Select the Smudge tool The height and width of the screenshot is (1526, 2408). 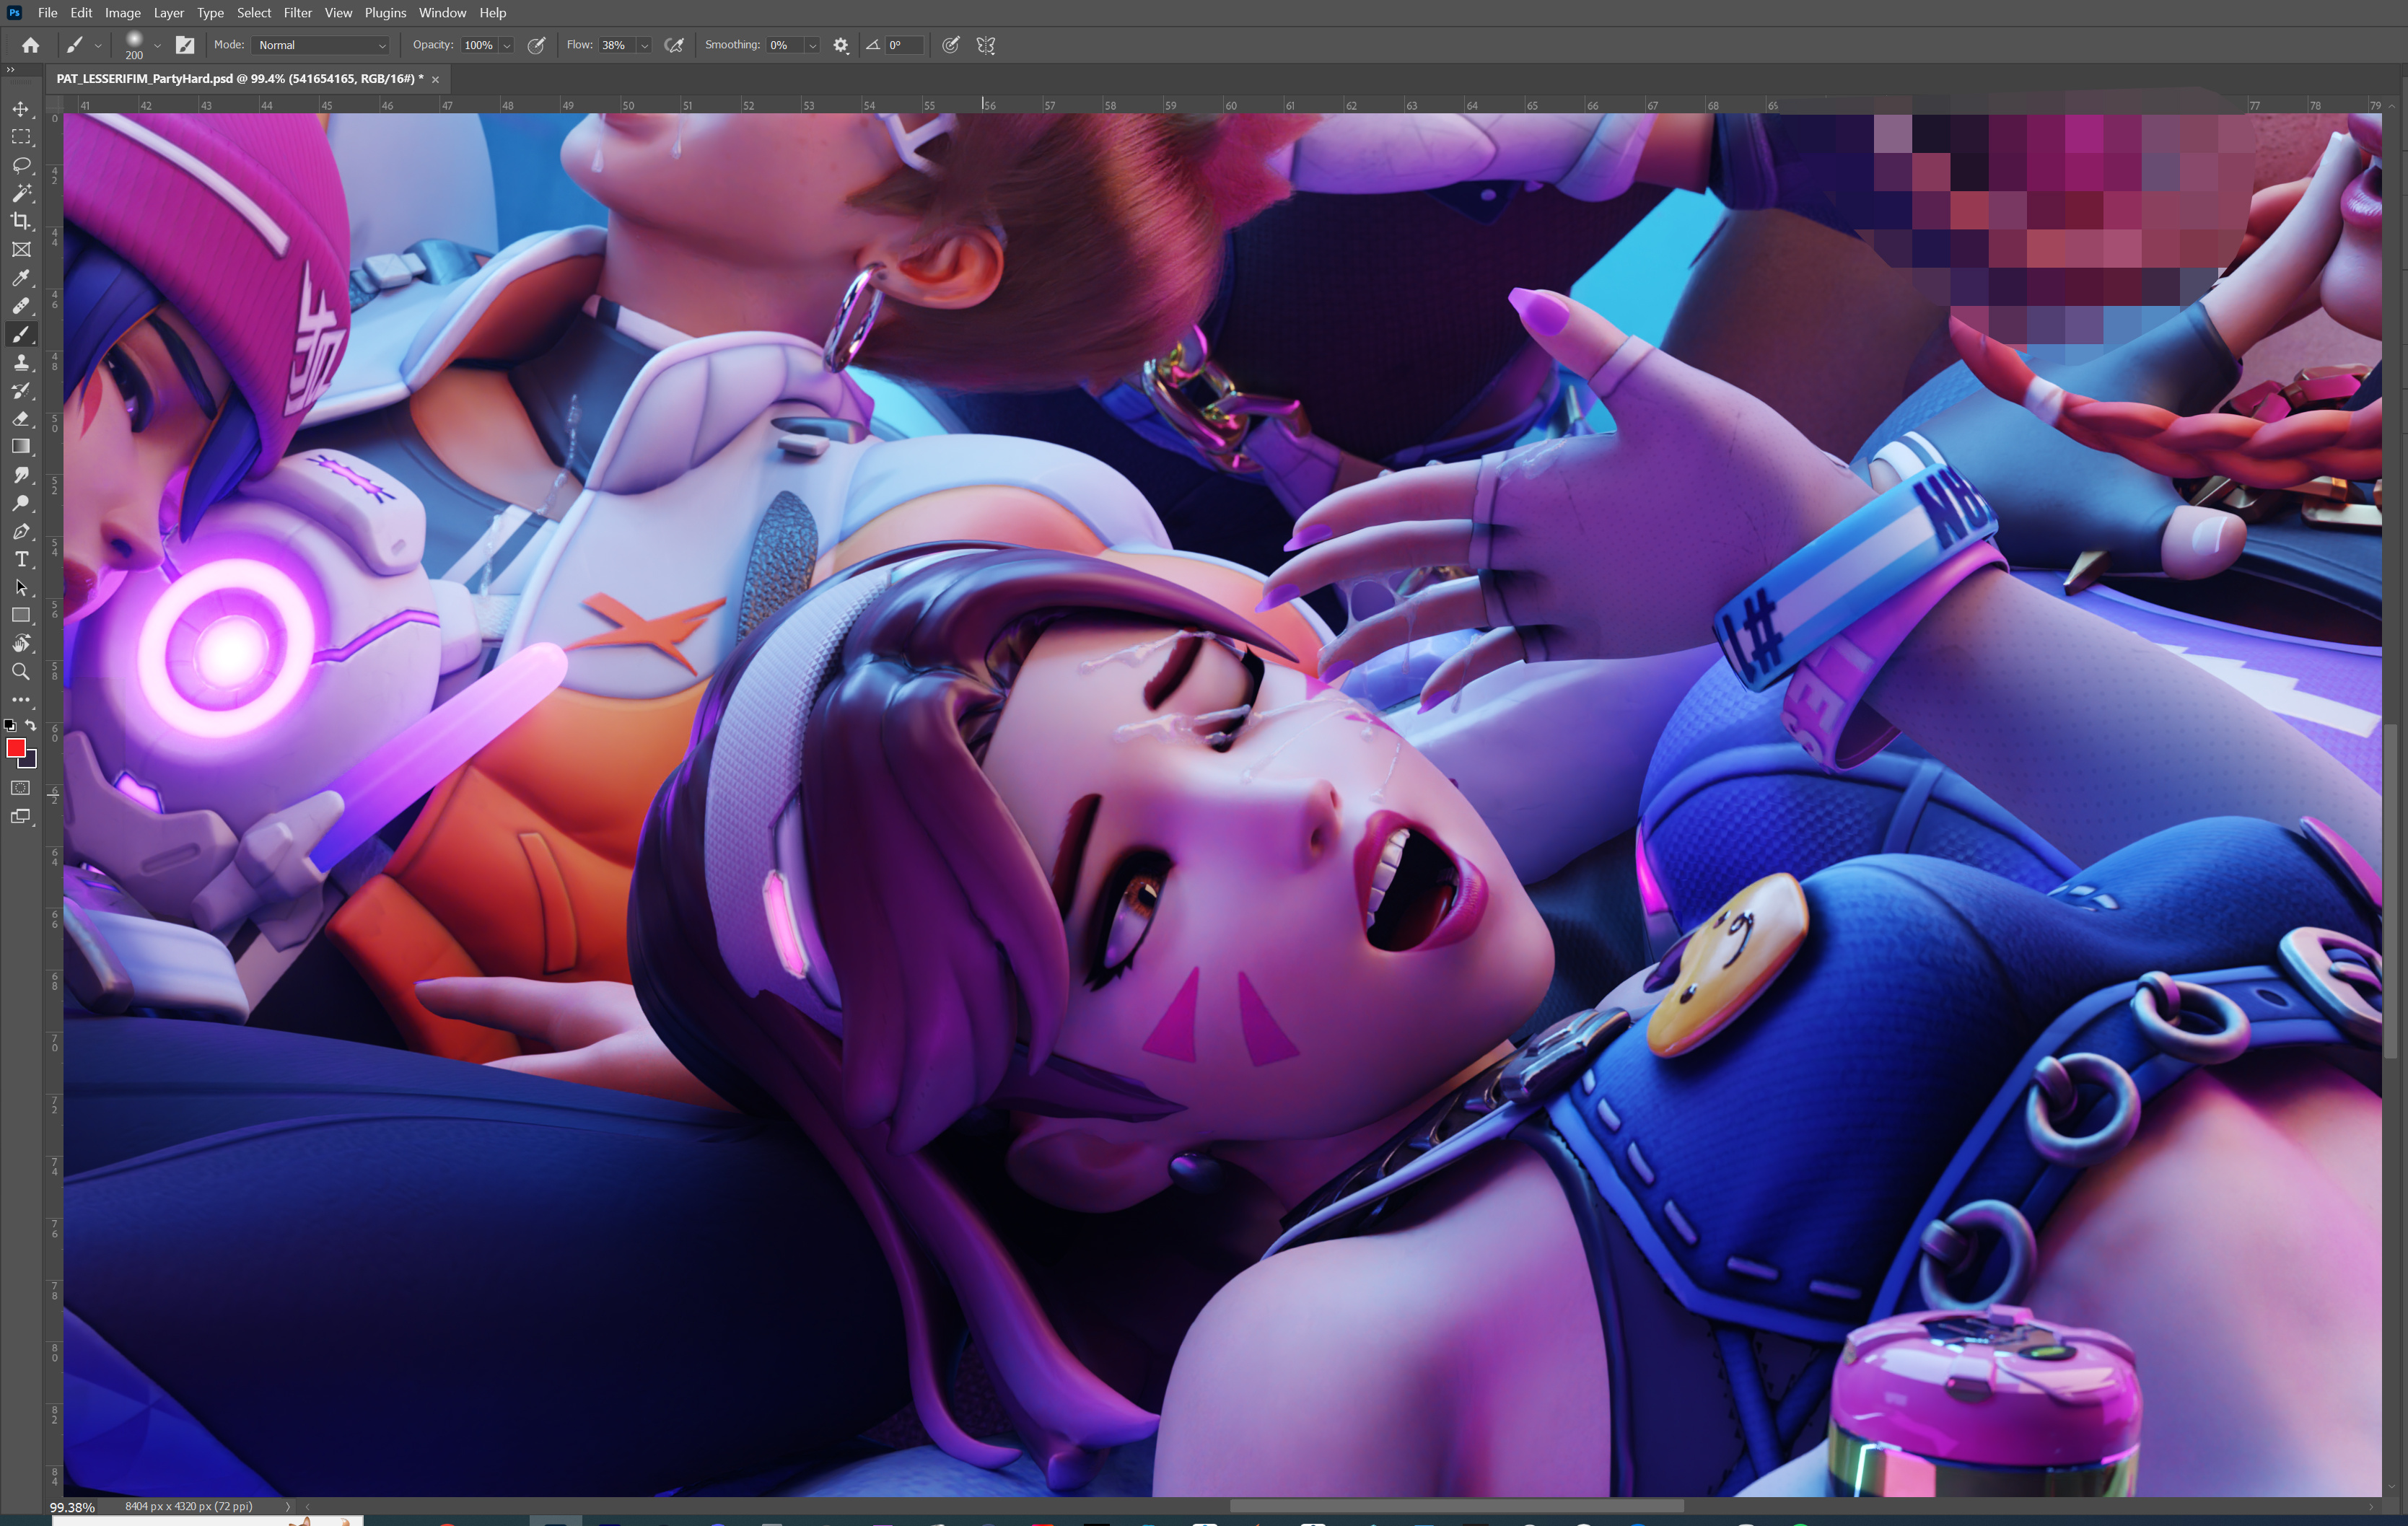(21, 475)
